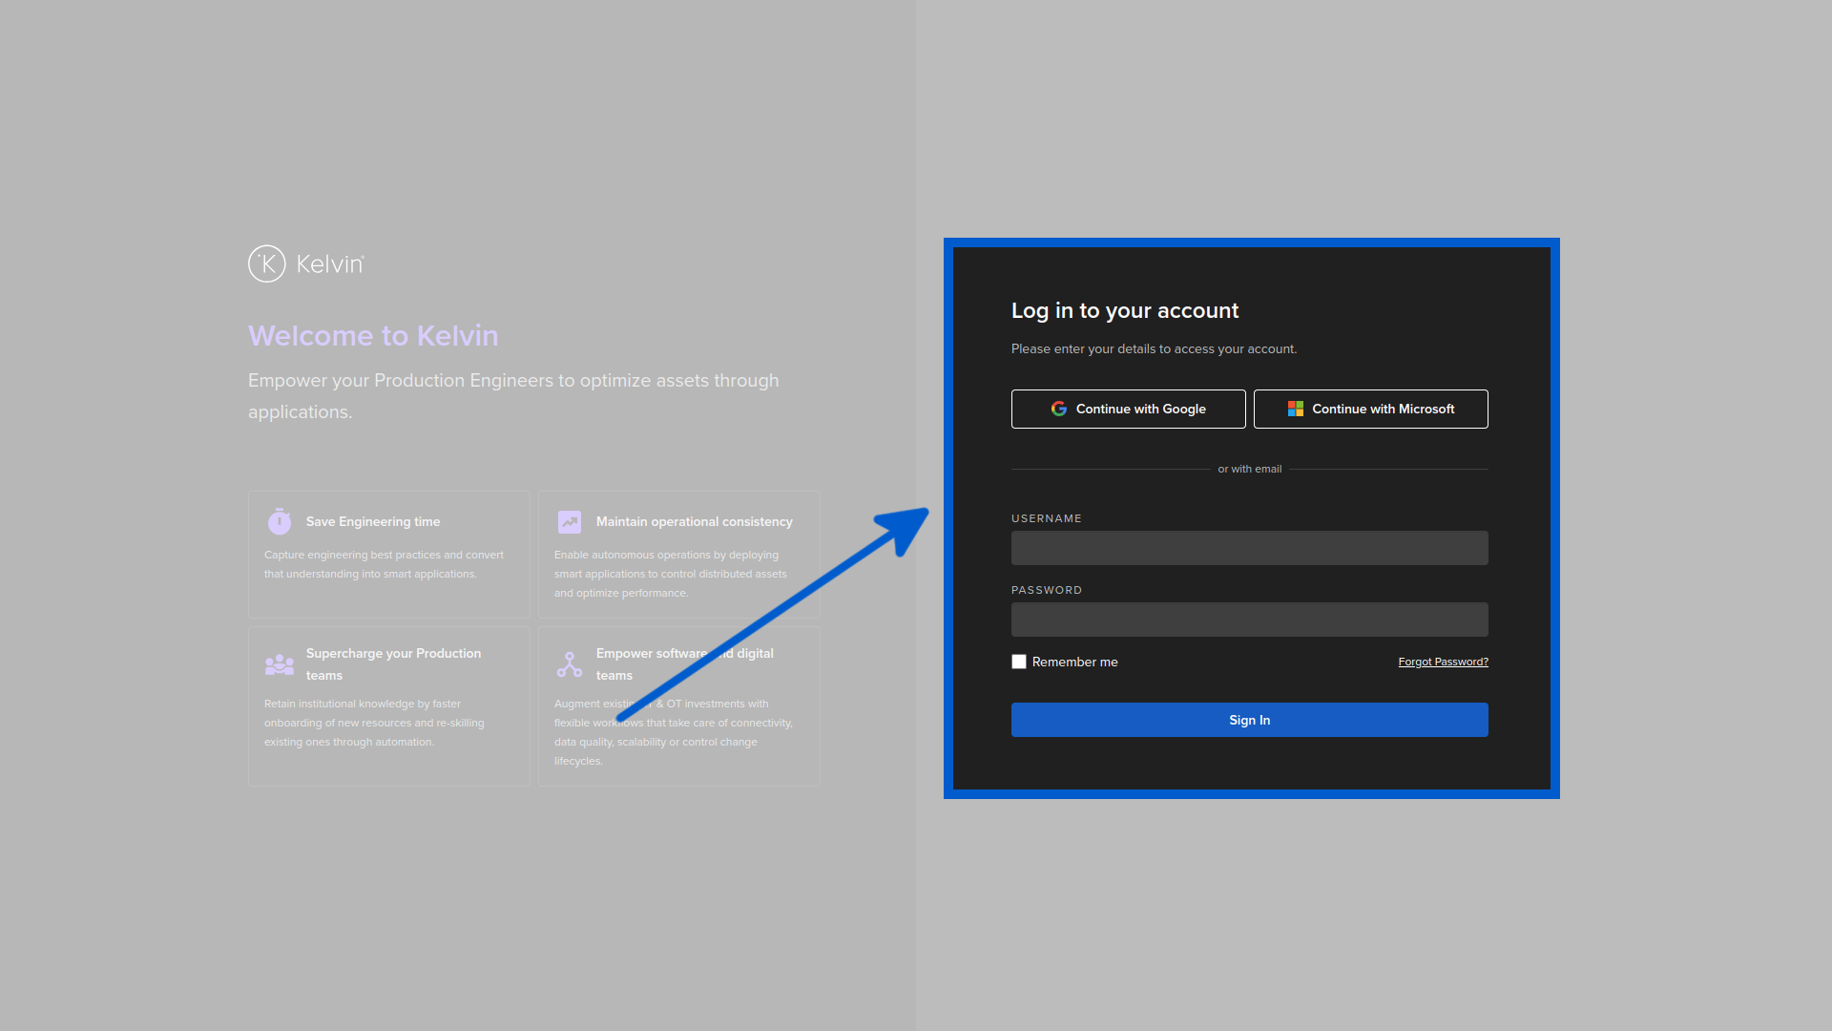Open the Maintain operational consistency card
Viewport: 1832px width, 1031px height.
pos(678,554)
